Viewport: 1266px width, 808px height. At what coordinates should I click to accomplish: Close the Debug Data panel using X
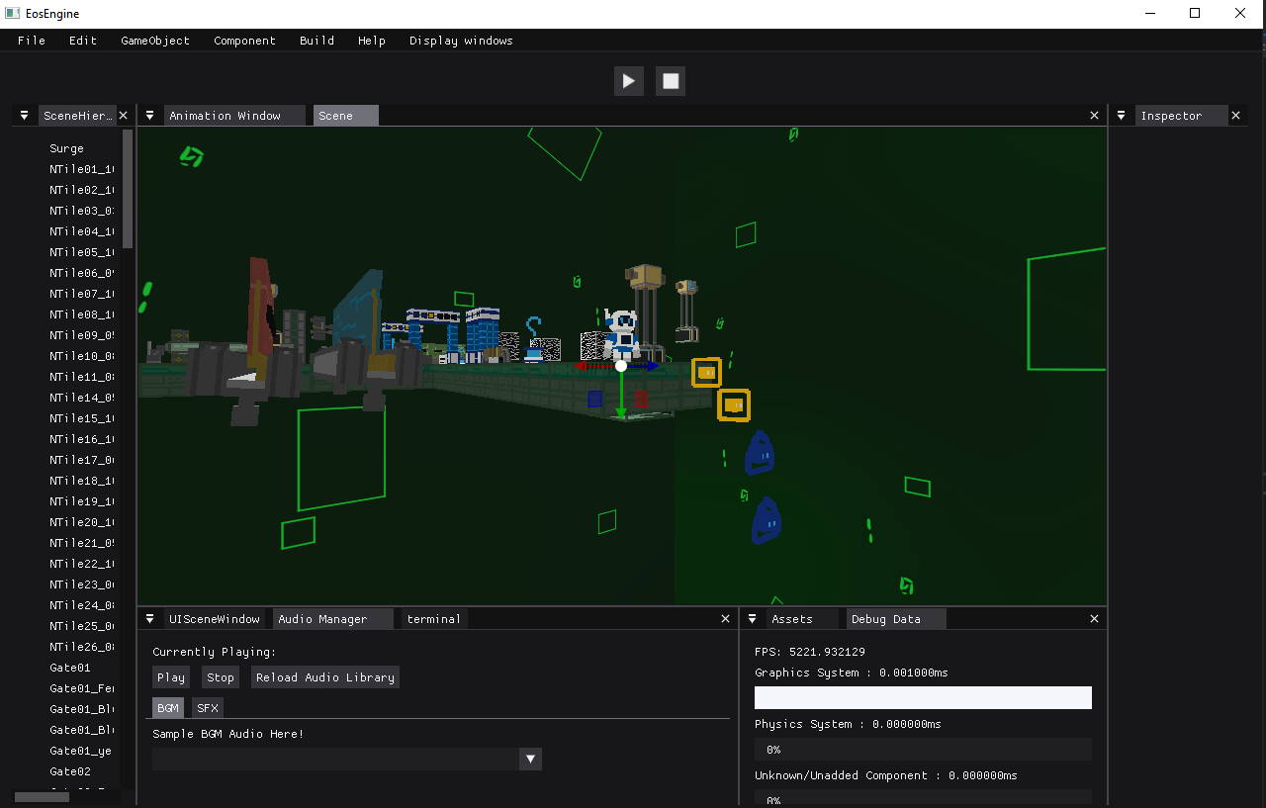coord(1094,619)
